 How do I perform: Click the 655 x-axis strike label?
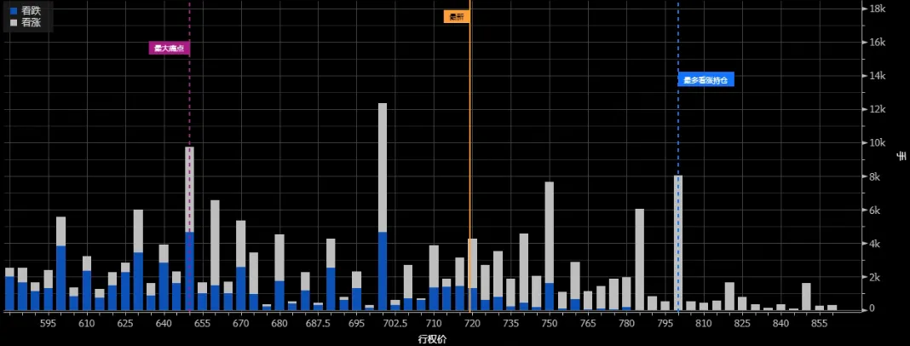(x=202, y=323)
